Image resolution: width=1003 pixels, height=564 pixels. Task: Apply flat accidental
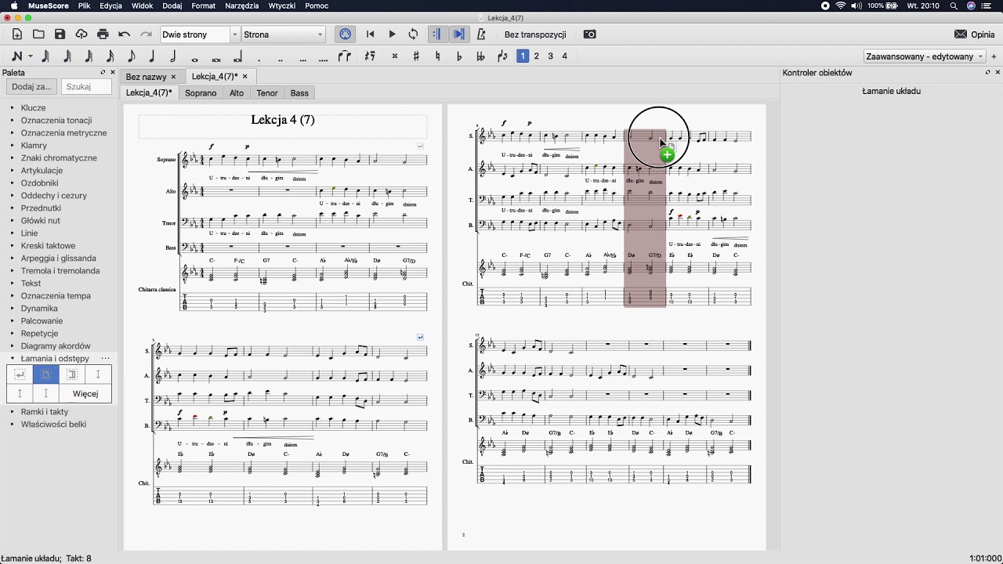click(x=459, y=56)
